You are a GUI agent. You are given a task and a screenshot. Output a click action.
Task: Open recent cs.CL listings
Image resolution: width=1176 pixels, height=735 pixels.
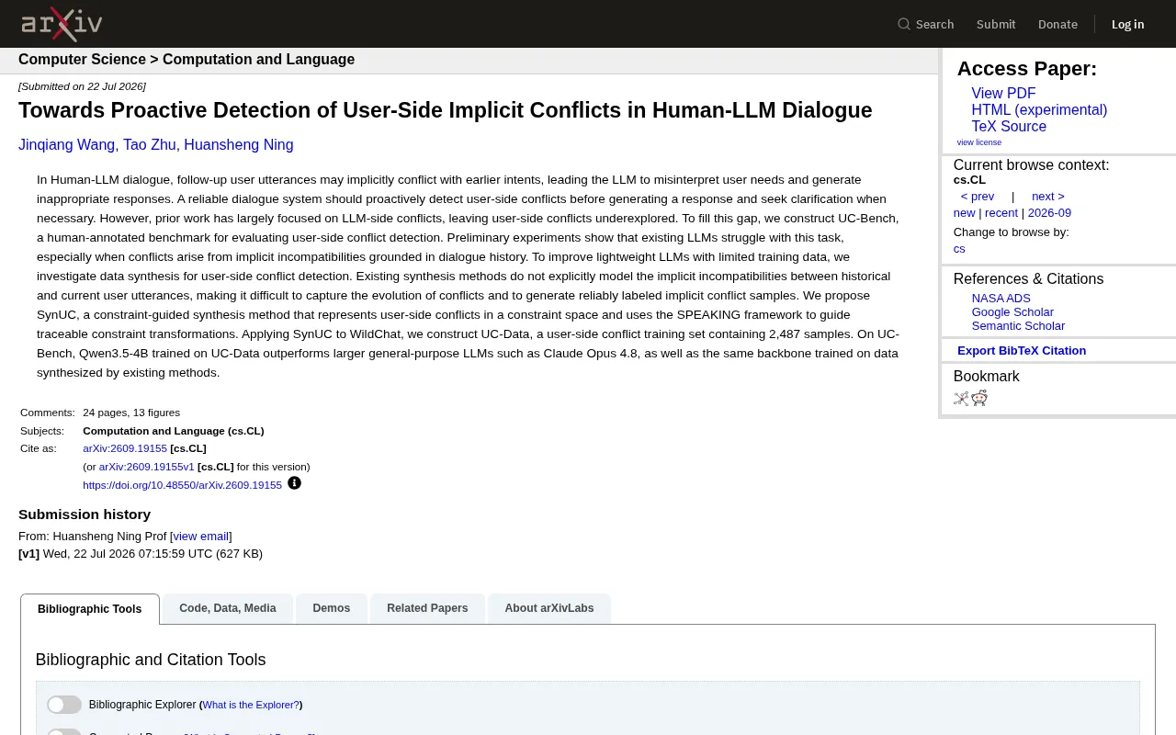click(x=1001, y=213)
